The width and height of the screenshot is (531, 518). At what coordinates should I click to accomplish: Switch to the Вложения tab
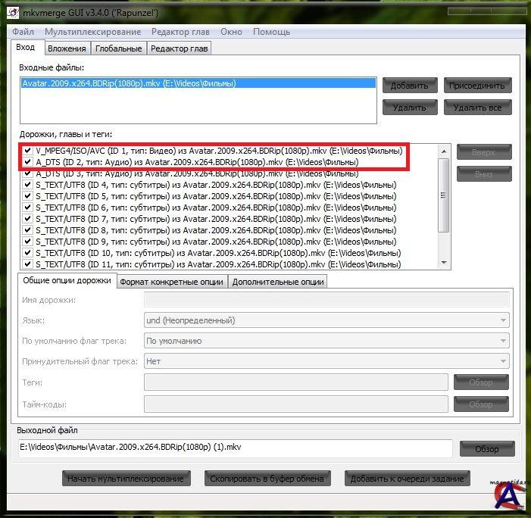pos(67,48)
